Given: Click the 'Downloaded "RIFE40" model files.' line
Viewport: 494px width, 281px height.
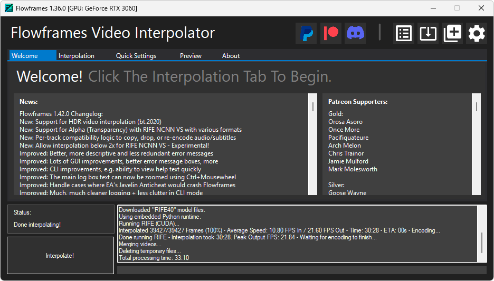Looking at the screenshot, I should (162, 210).
